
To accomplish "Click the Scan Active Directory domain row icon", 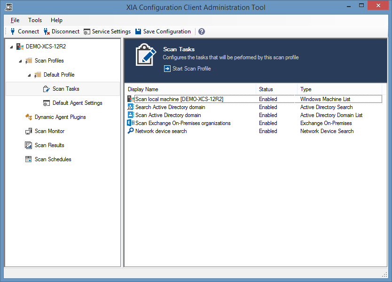I will (x=131, y=115).
